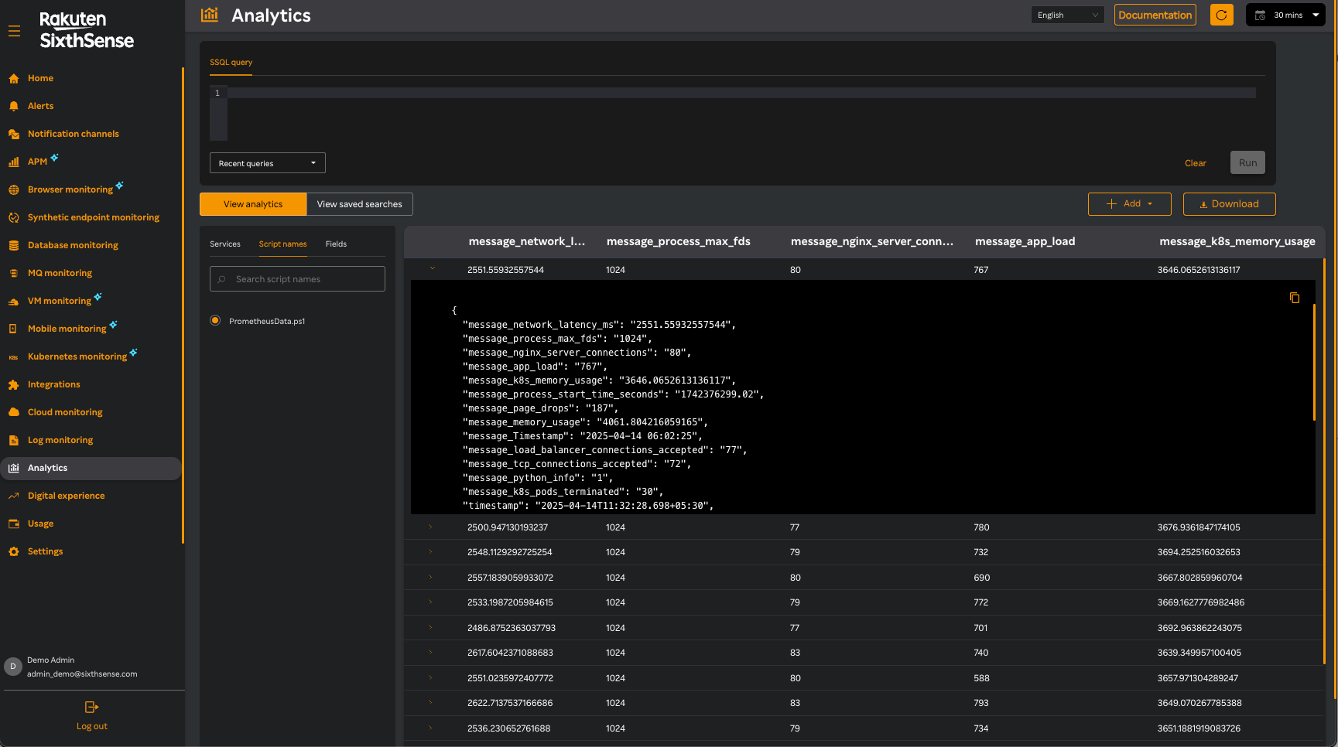Click the orange refresh icon button

[1221, 15]
